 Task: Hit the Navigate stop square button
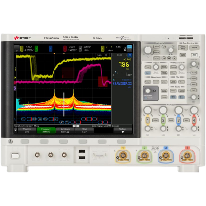tap(169, 58)
